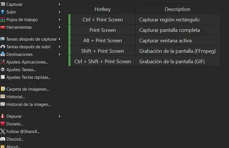The image size is (229, 148).
Task: Click the Ajustes: Aplicaciones tools icon
Action: pos(3,62)
